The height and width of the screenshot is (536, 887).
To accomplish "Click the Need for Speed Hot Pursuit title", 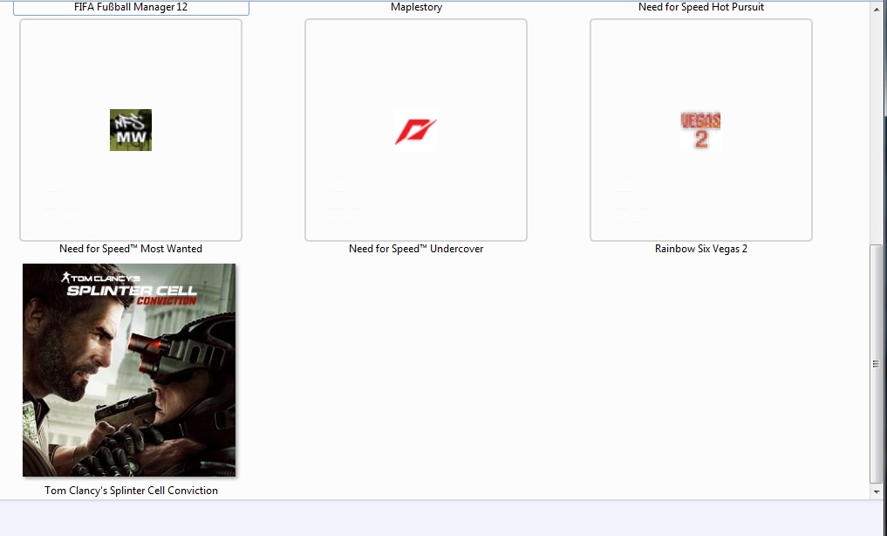I will pos(701,7).
